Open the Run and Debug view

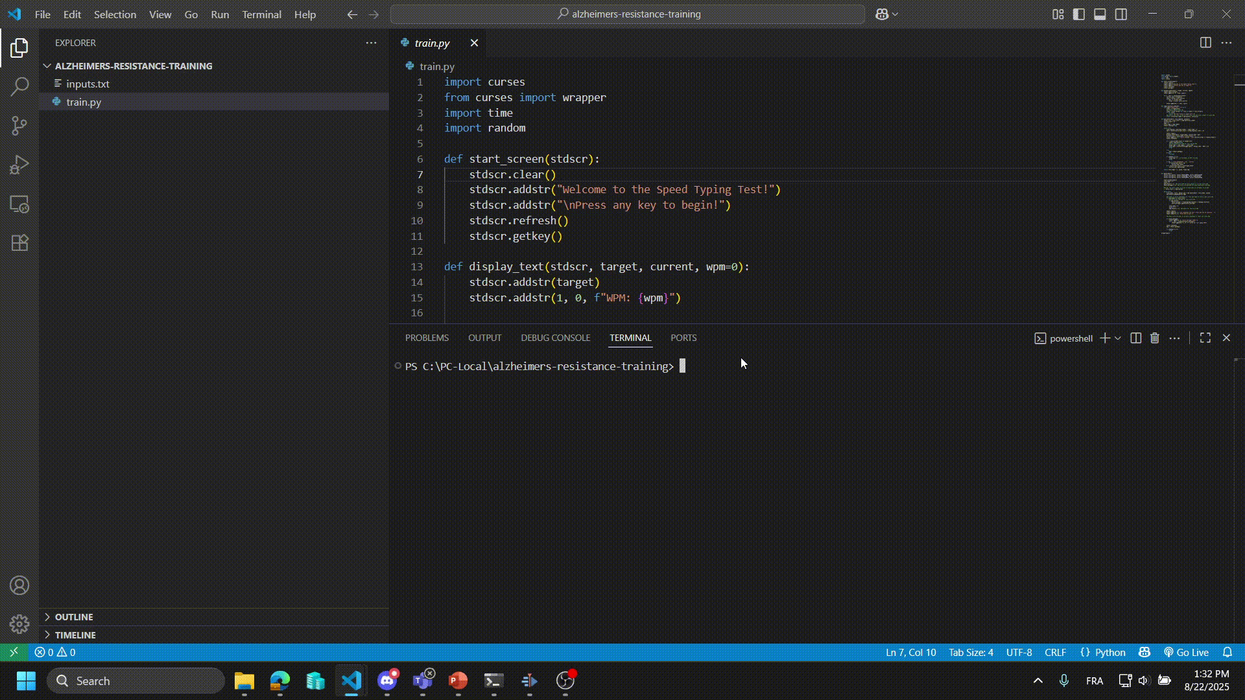(19, 165)
